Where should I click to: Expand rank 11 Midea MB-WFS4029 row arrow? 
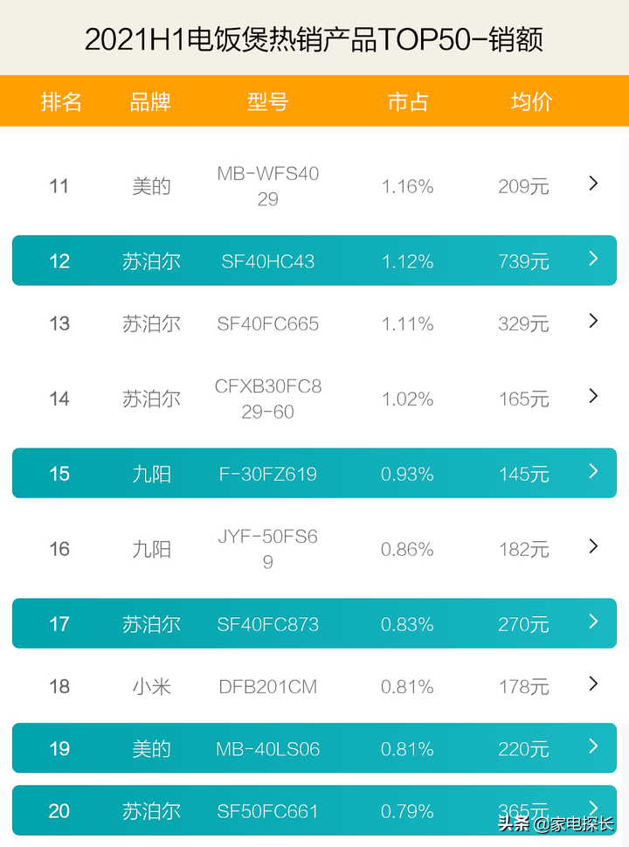point(593,184)
